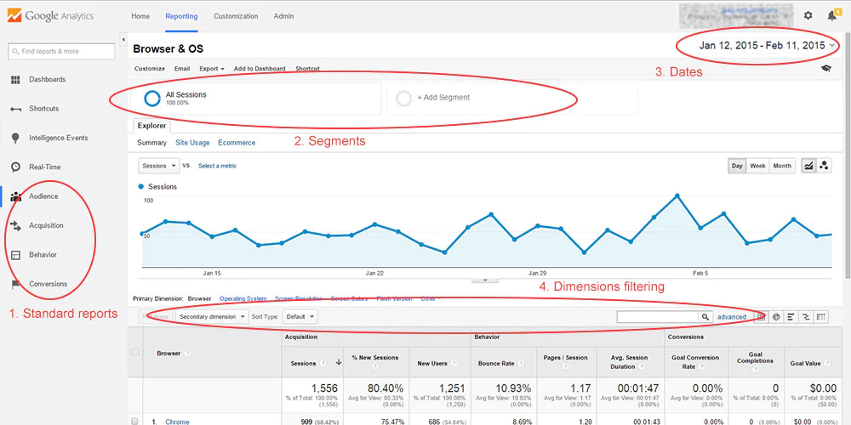Select the pie chart percentage view icon

(776, 317)
